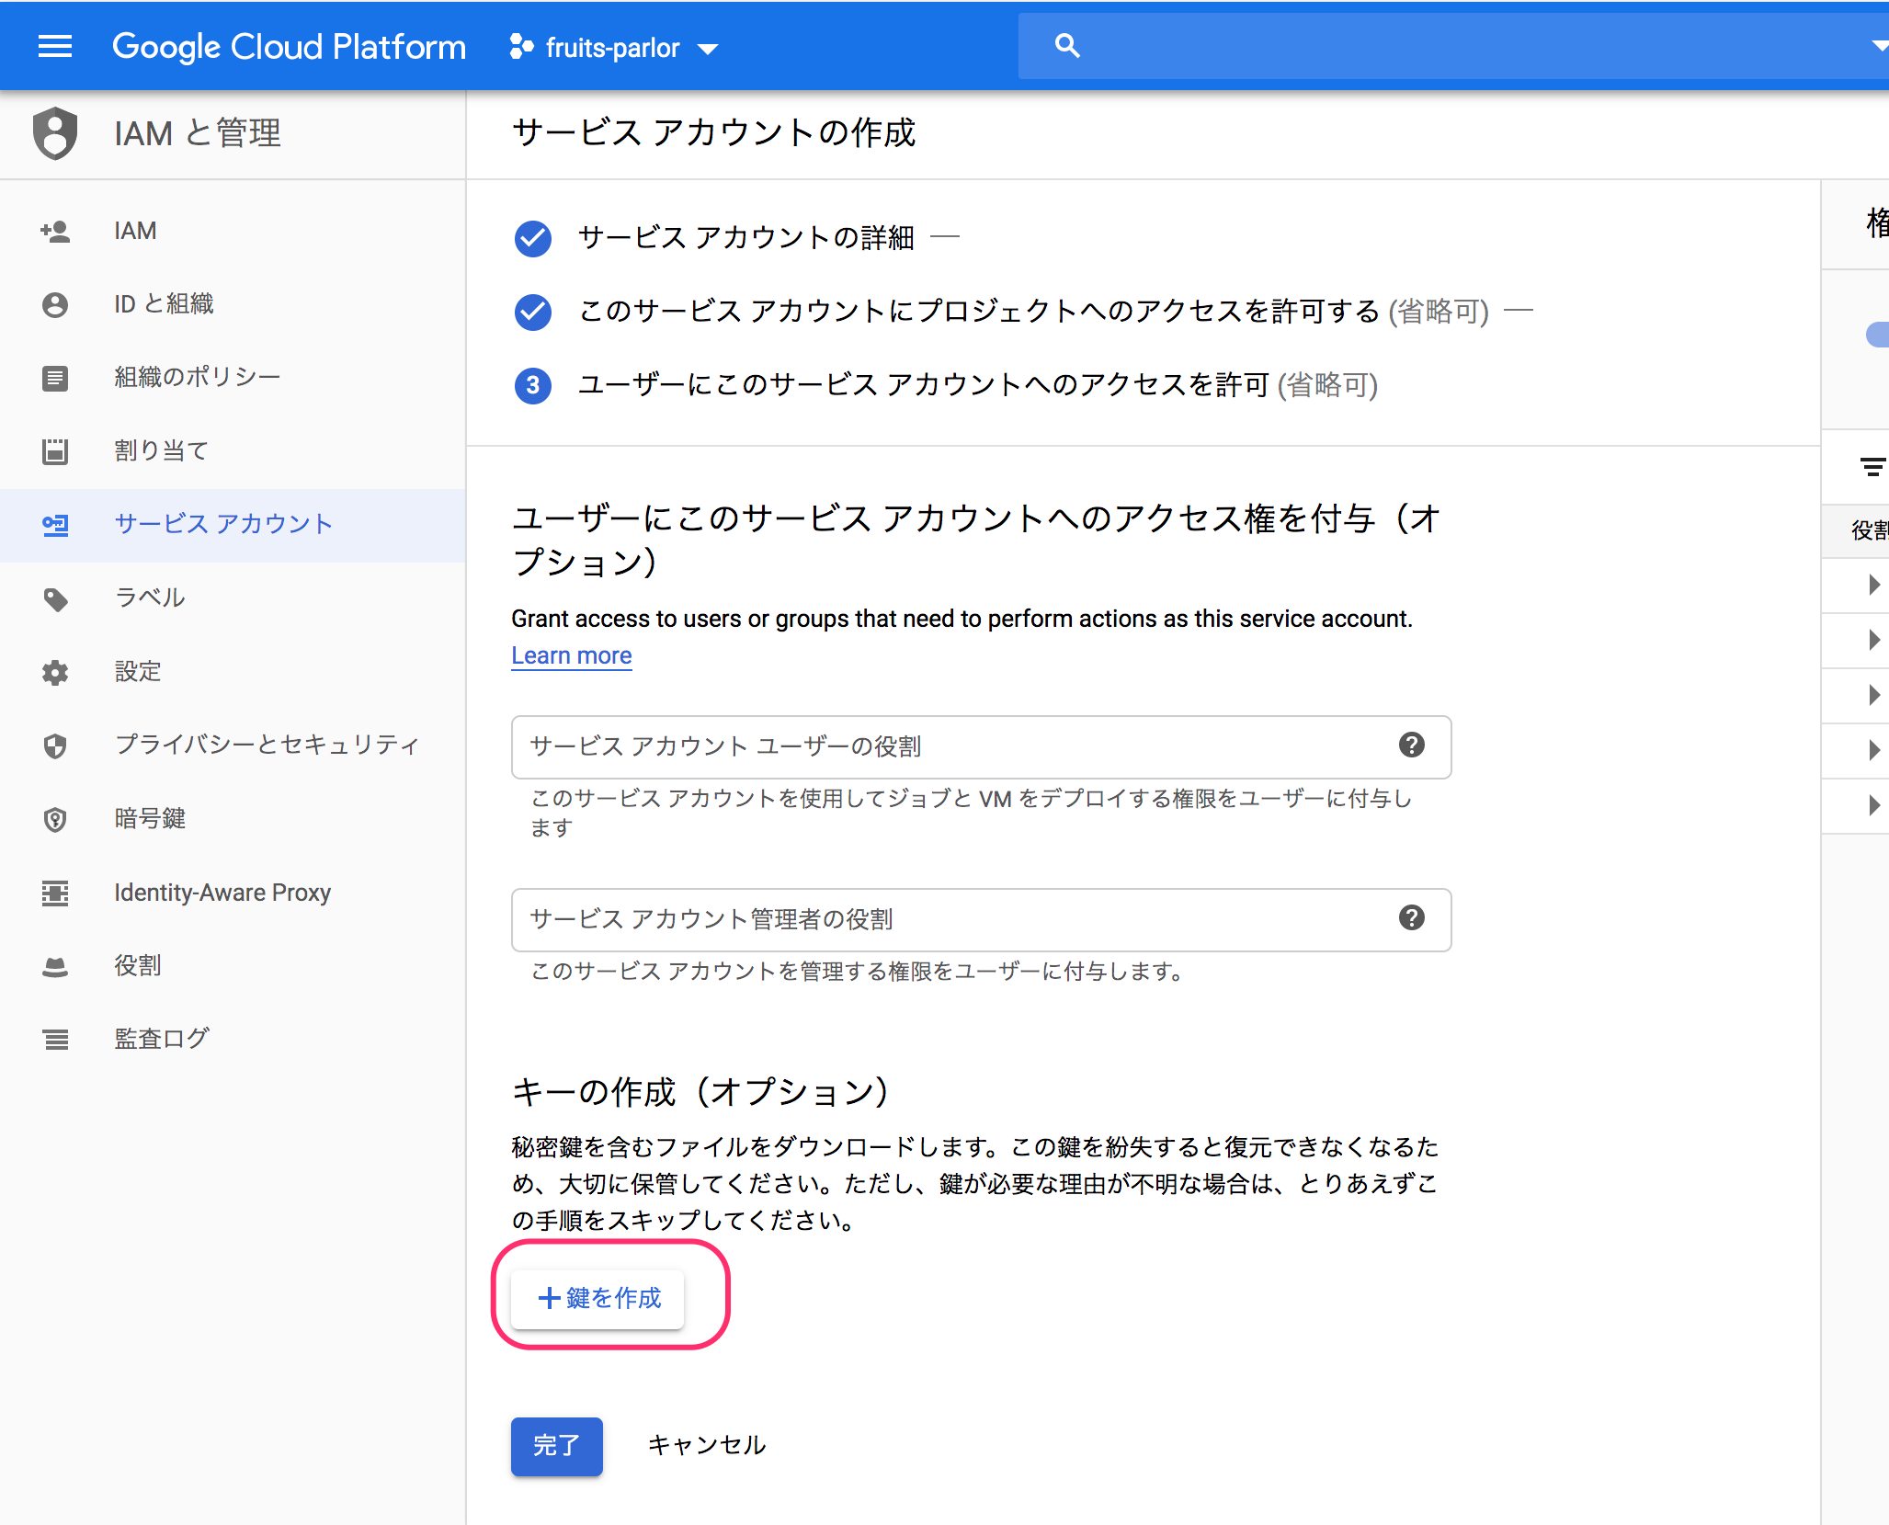Click the filter icon in the right panel
Viewport: 1889px width, 1525px height.
1872,467
